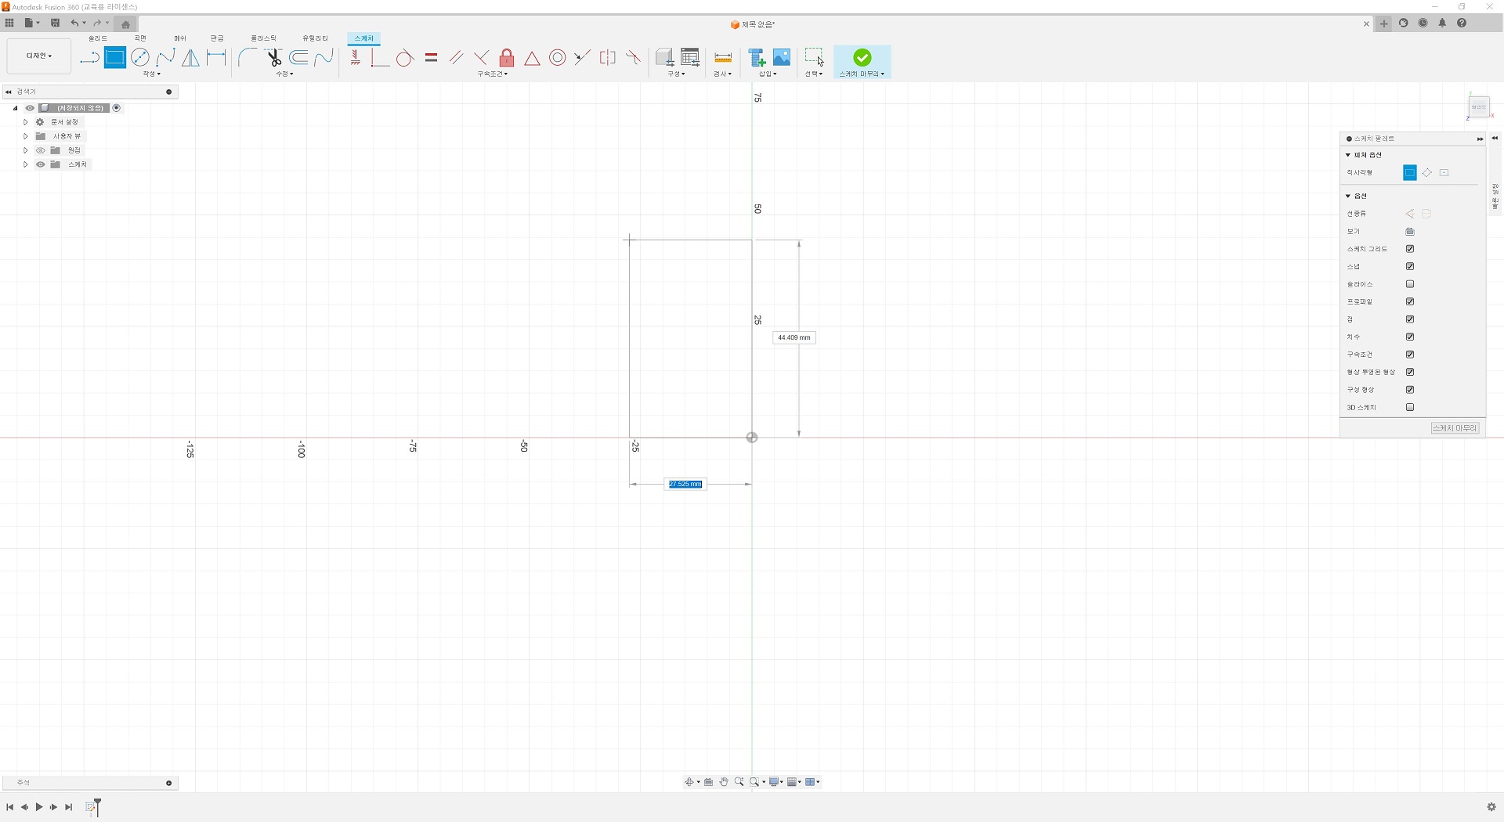The image size is (1504, 822).
Task: Toggle 구성 형상 checkbox
Action: tap(1410, 390)
